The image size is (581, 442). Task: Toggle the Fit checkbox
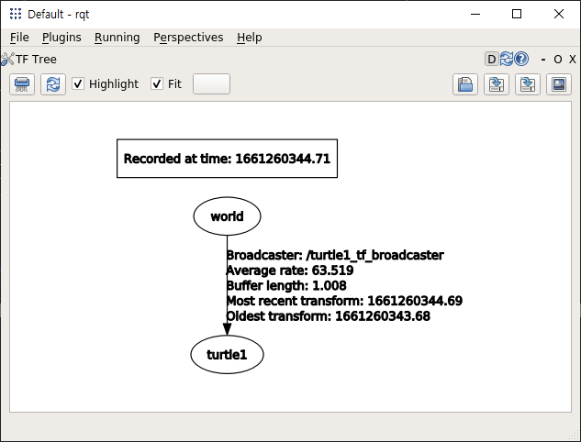pos(157,83)
